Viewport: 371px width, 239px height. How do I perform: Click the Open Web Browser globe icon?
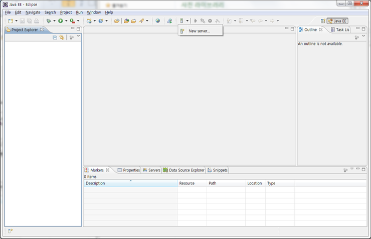point(157,21)
